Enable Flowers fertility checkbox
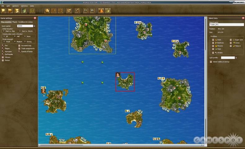Image resolution: width=245 pixels, height=149 pixels. pyautogui.click(x=213, y=46)
